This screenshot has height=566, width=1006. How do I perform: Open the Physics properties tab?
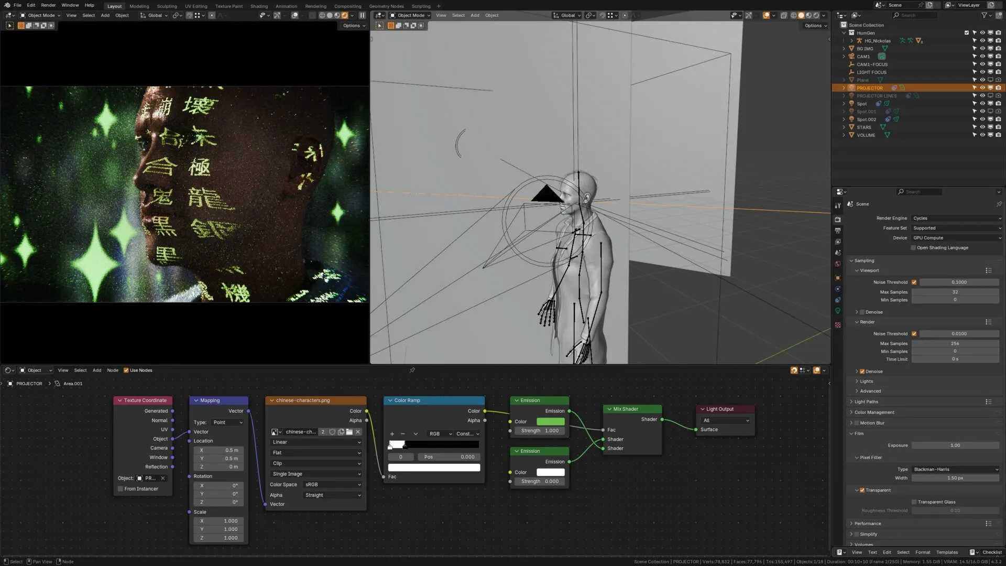point(838,289)
